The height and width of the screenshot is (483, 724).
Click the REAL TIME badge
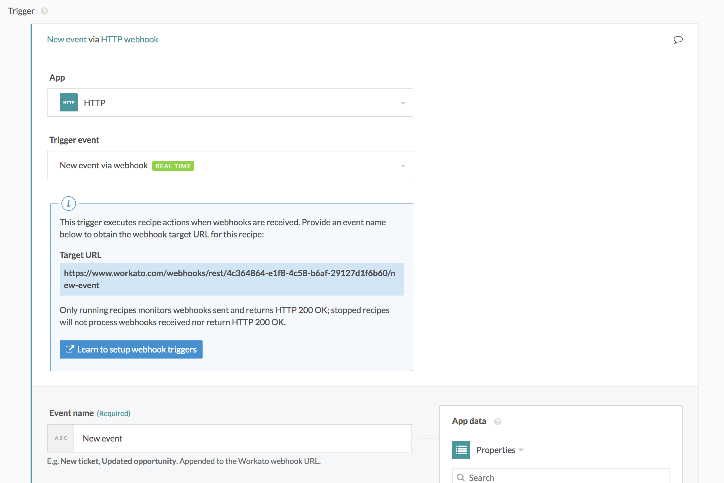[173, 166]
